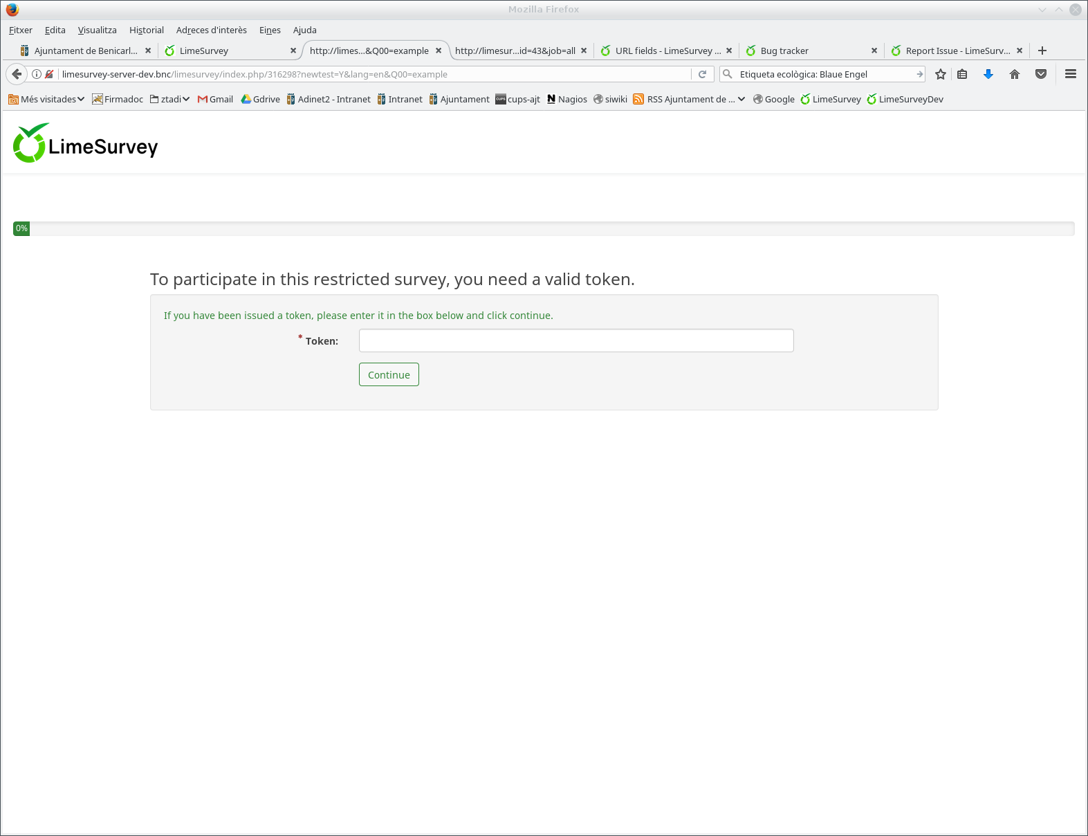Open the Eines menu
Viewport: 1088px width, 836px height.
(270, 30)
